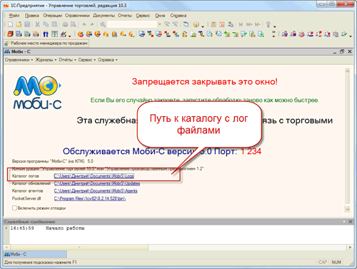Switch to Рабочее место менеджера по продажам tab
357x269 pixels.
point(46,44)
